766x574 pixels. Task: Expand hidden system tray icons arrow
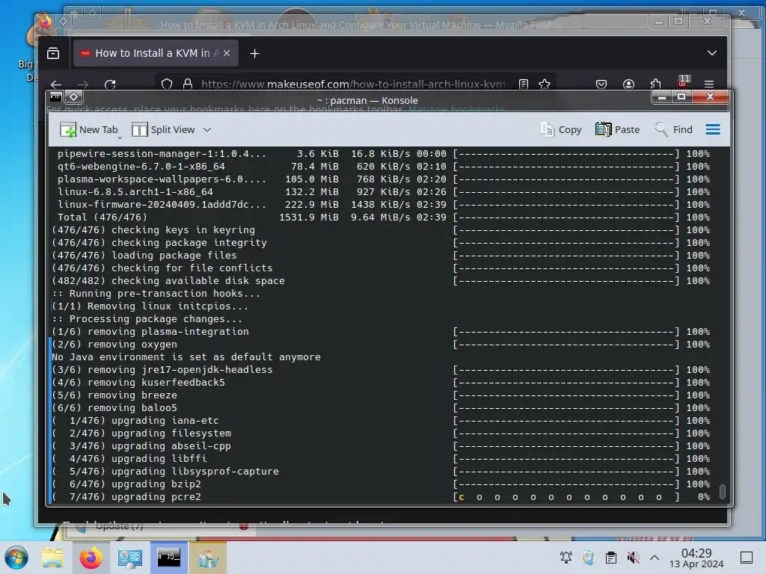(x=655, y=558)
